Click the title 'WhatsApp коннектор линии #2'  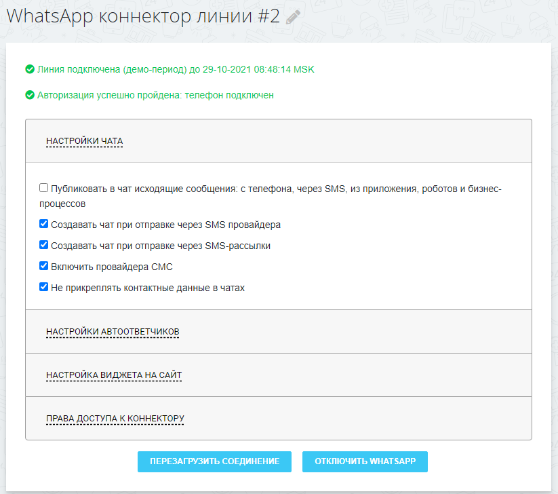click(143, 16)
